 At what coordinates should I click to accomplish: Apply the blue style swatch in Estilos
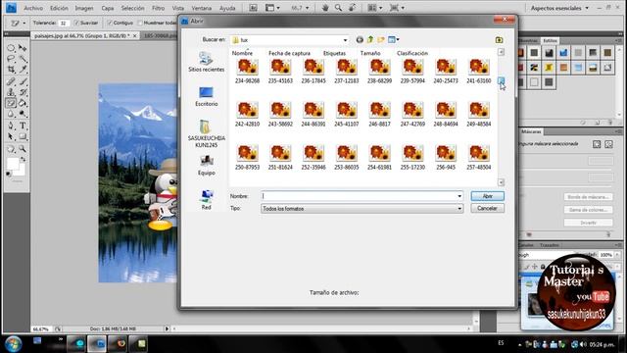click(x=563, y=52)
